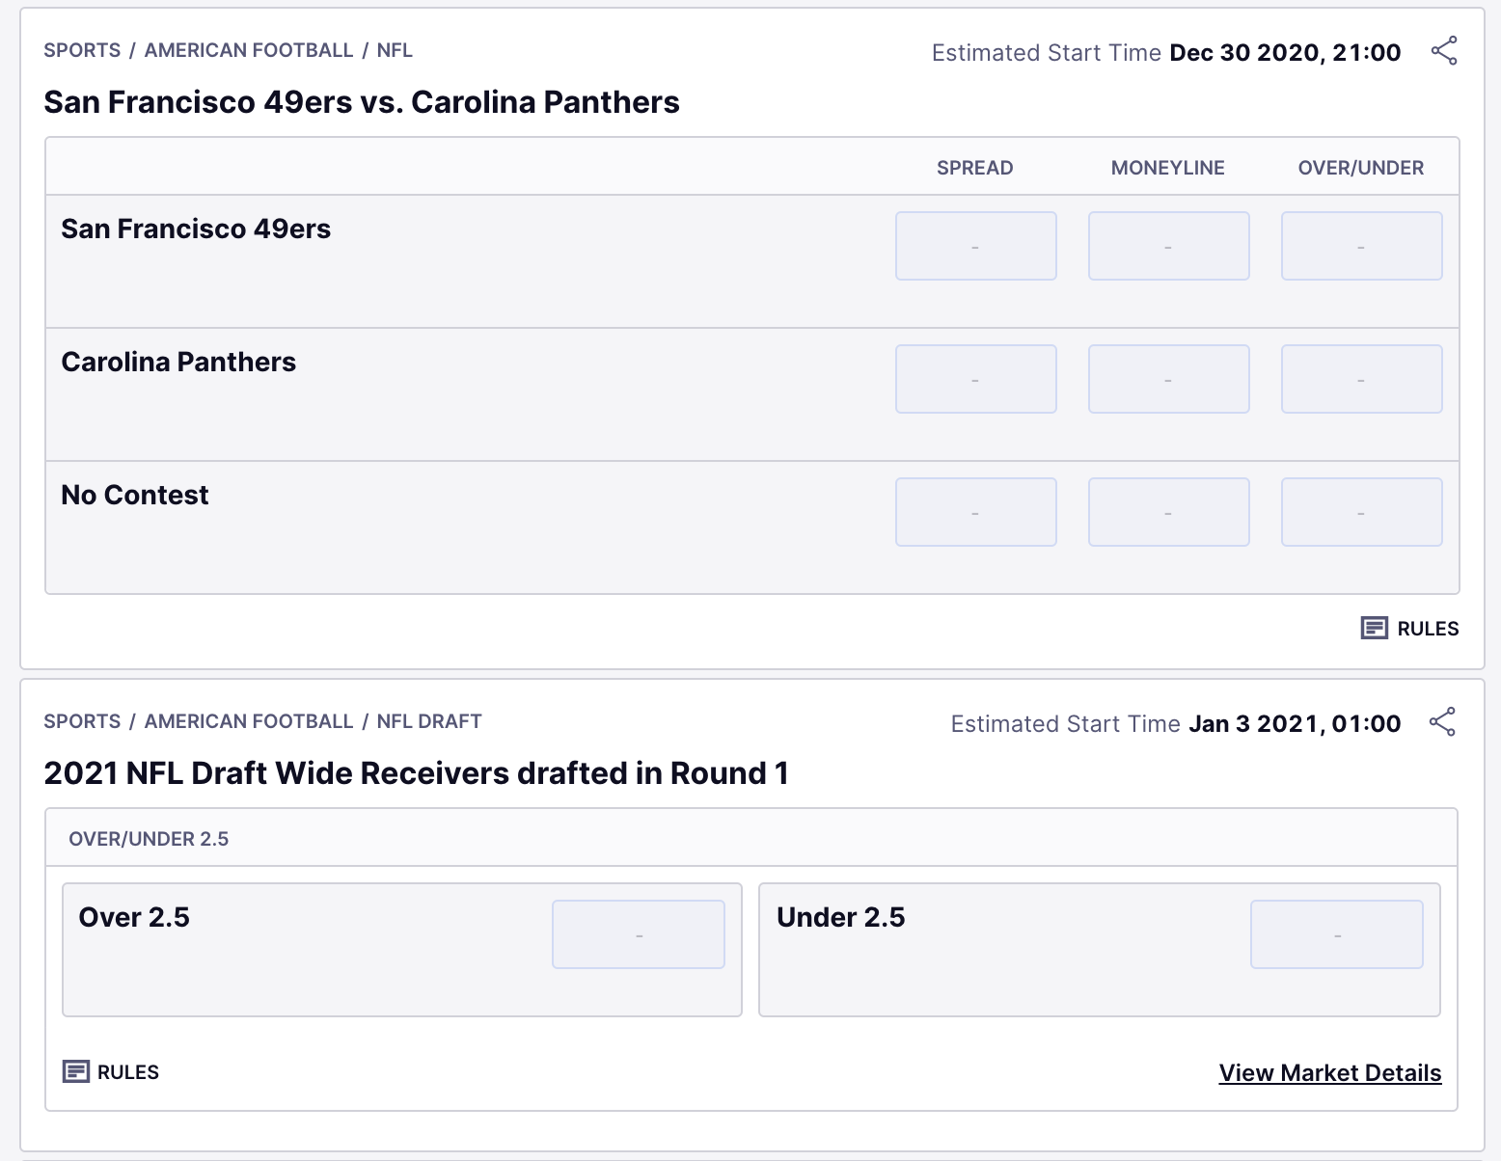Pick the Under 2.5 odds box
1501x1161 pixels.
tap(1336, 934)
